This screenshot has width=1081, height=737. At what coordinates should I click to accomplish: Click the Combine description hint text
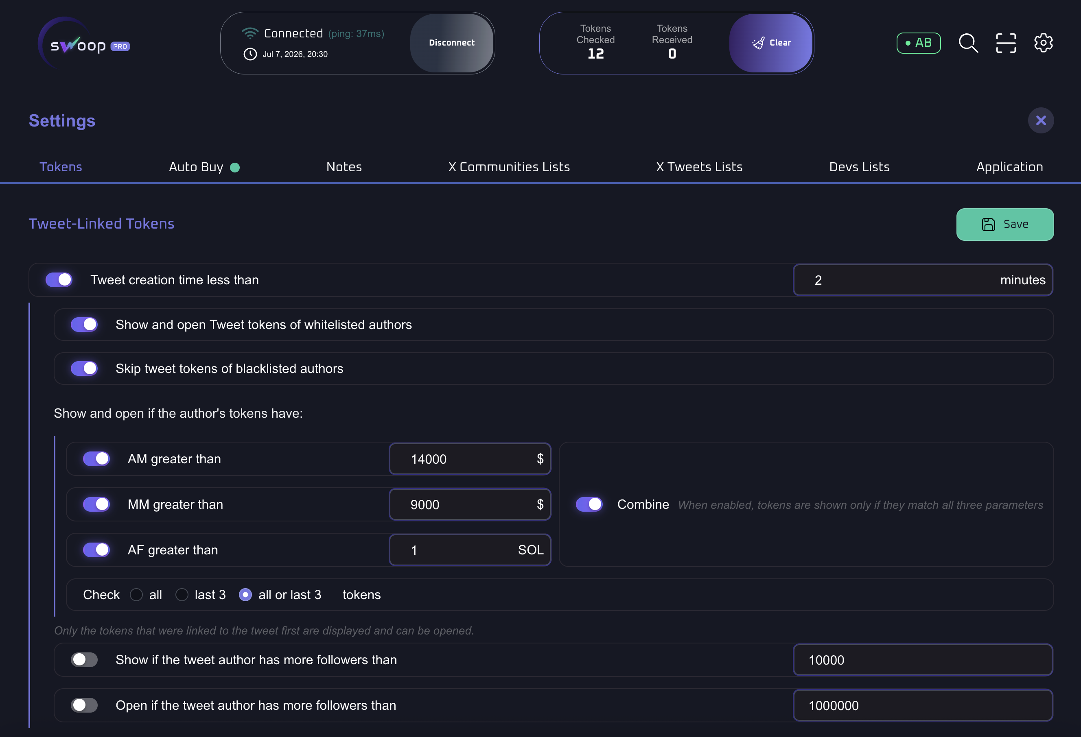click(860, 505)
